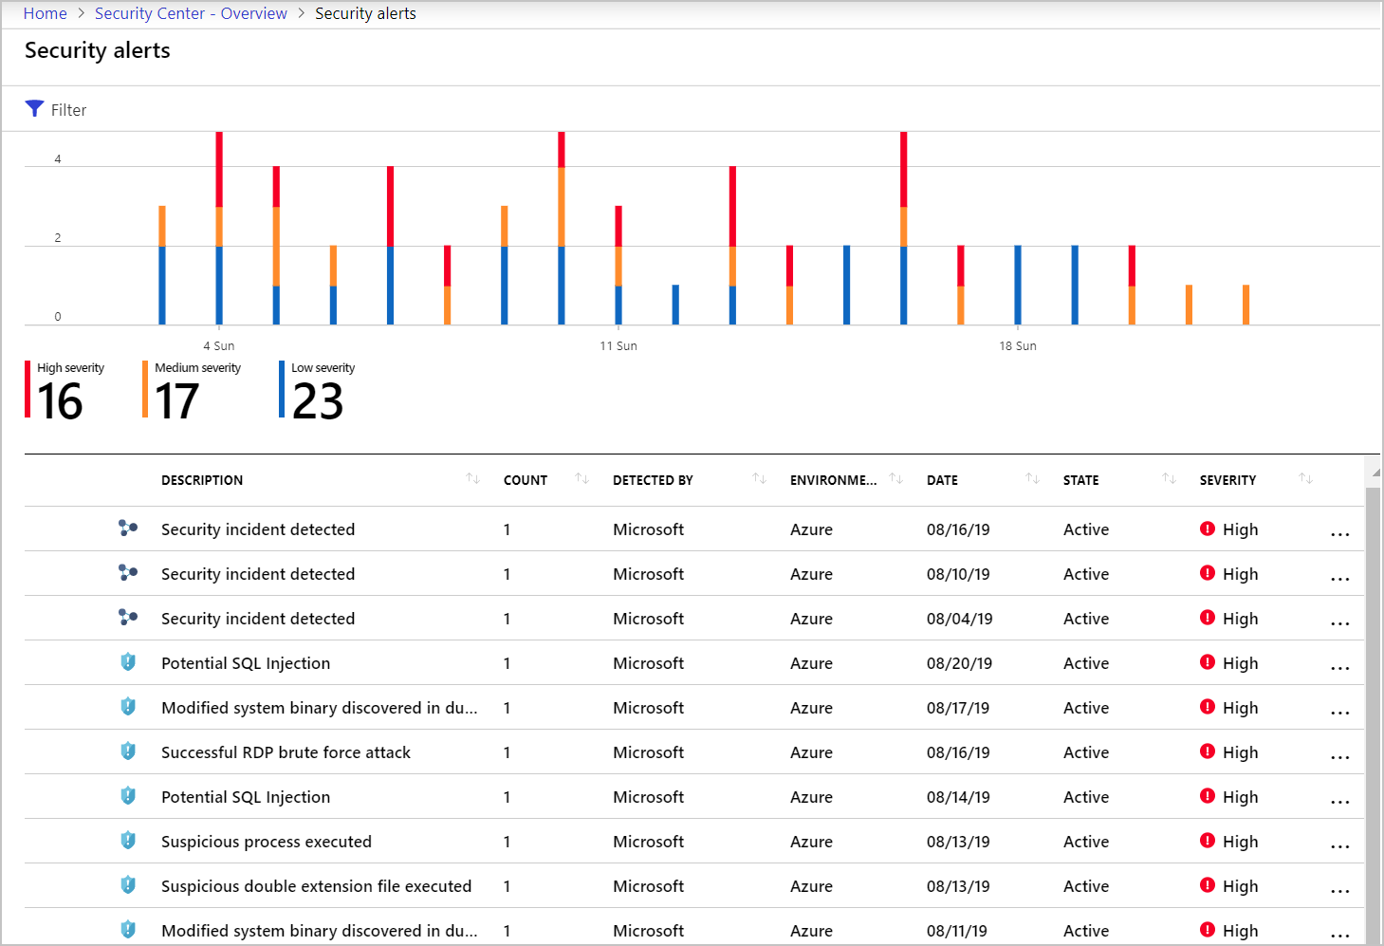Image resolution: width=1384 pixels, height=946 pixels.
Task: Click scroll up arrow of alert list
Action: pos(1375,472)
